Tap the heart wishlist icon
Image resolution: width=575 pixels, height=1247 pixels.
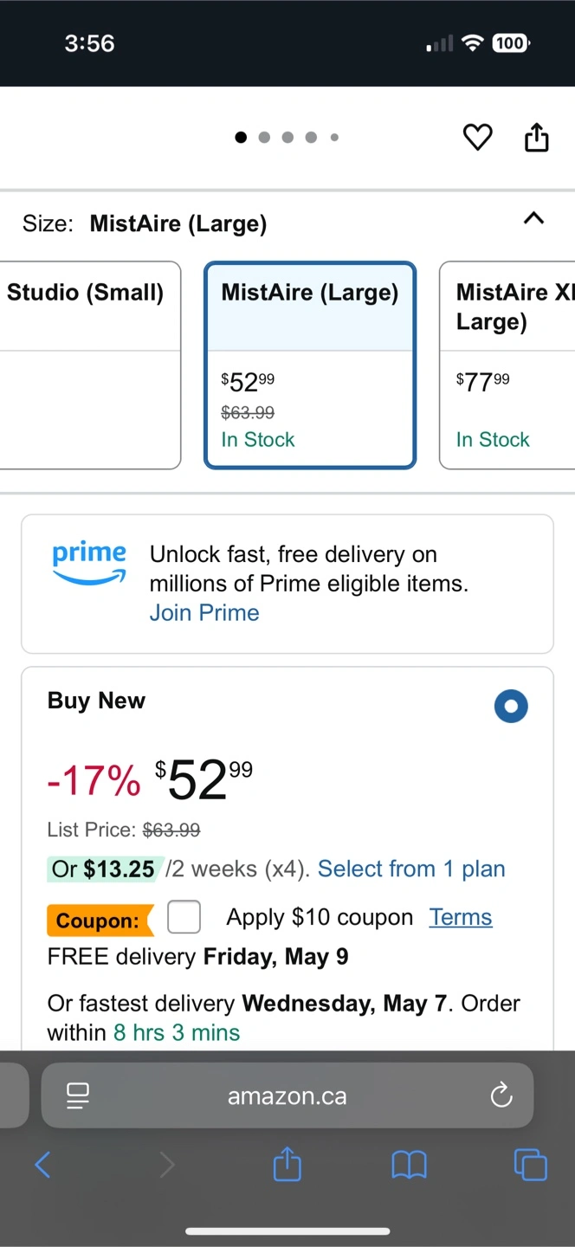coord(477,137)
